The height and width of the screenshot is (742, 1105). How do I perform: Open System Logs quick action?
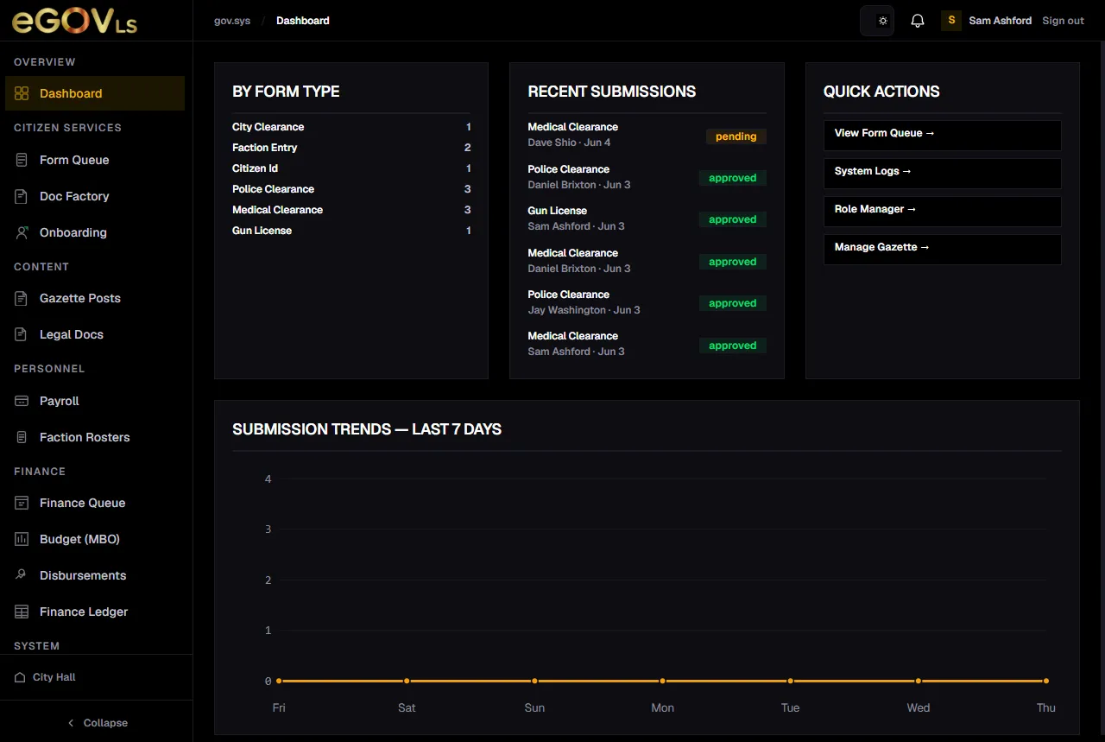(x=942, y=174)
